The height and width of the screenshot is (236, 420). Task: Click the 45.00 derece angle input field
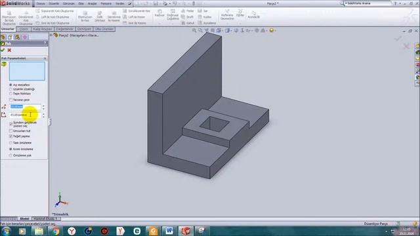[25, 115]
